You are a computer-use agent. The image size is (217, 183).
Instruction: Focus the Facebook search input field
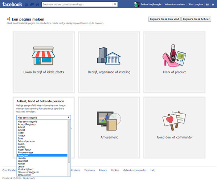(77, 4)
